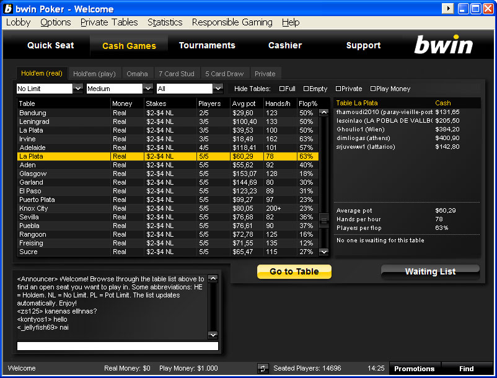
Task: Open the All filter dropdown
Action: pos(218,89)
